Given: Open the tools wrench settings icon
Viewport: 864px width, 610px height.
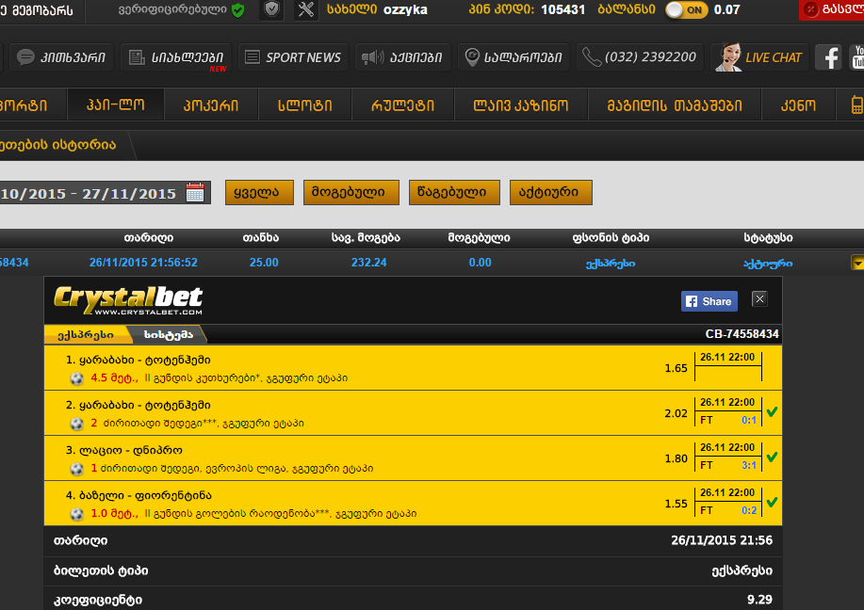Looking at the screenshot, I should pyautogui.click(x=306, y=9).
